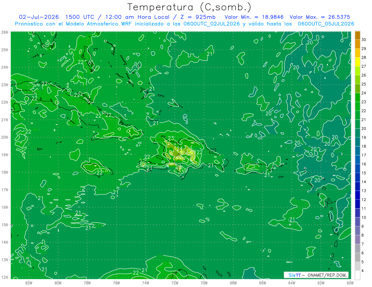This screenshot has width=372, height=287.
Task: Click the "64W" longitude axis label
Action: (292, 283)
